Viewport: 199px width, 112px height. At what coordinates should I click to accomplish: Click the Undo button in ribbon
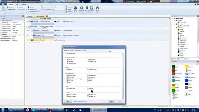[20, 7]
